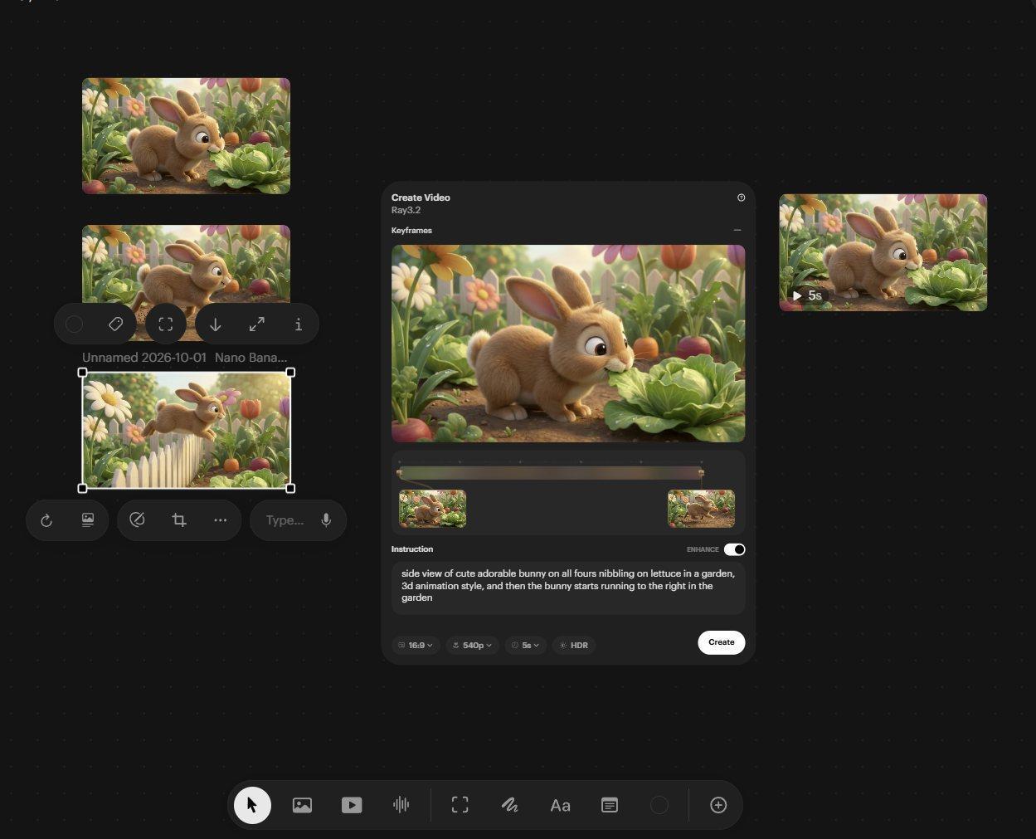
Task: Select the Aa text tool
Action: tap(560, 805)
